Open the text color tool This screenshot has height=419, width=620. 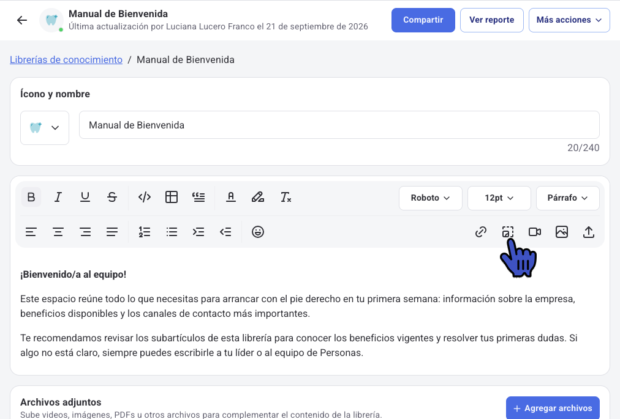click(x=231, y=197)
